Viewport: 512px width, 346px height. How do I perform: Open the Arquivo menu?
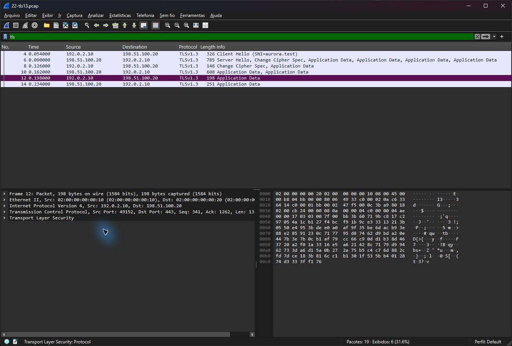(12, 15)
